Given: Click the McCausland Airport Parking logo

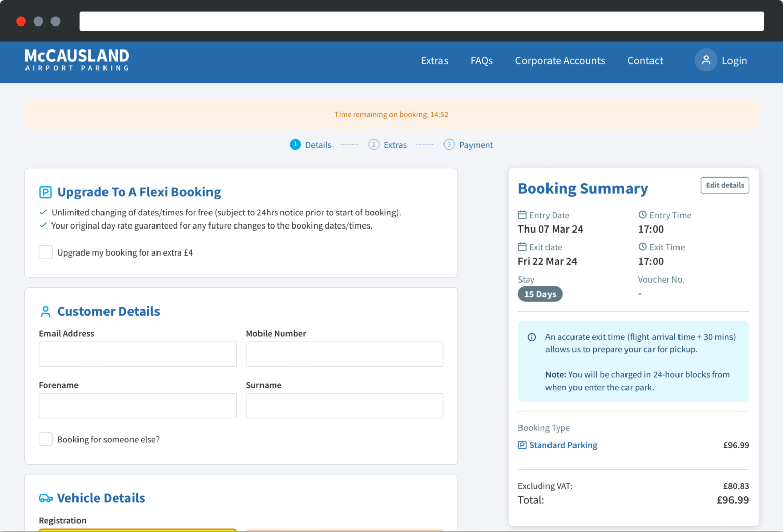Looking at the screenshot, I should coord(77,60).
